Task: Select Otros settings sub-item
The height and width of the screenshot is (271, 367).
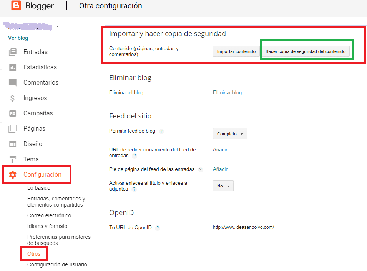Action: (34, 254)
